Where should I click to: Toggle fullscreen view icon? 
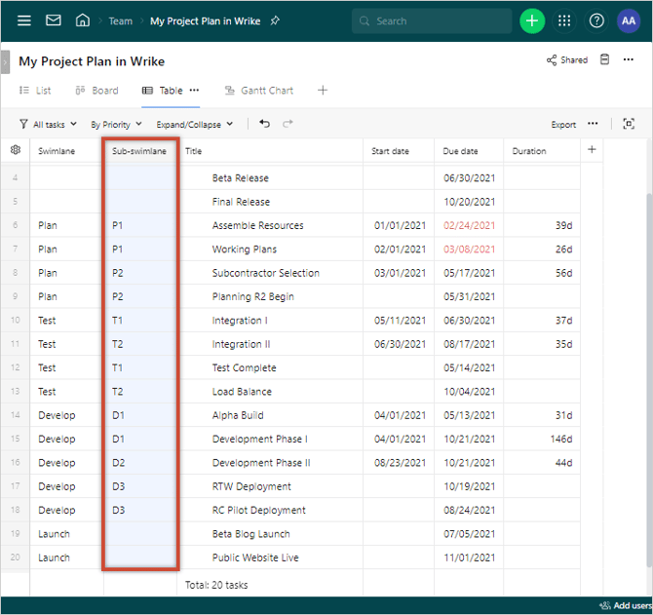pos(629,124)
